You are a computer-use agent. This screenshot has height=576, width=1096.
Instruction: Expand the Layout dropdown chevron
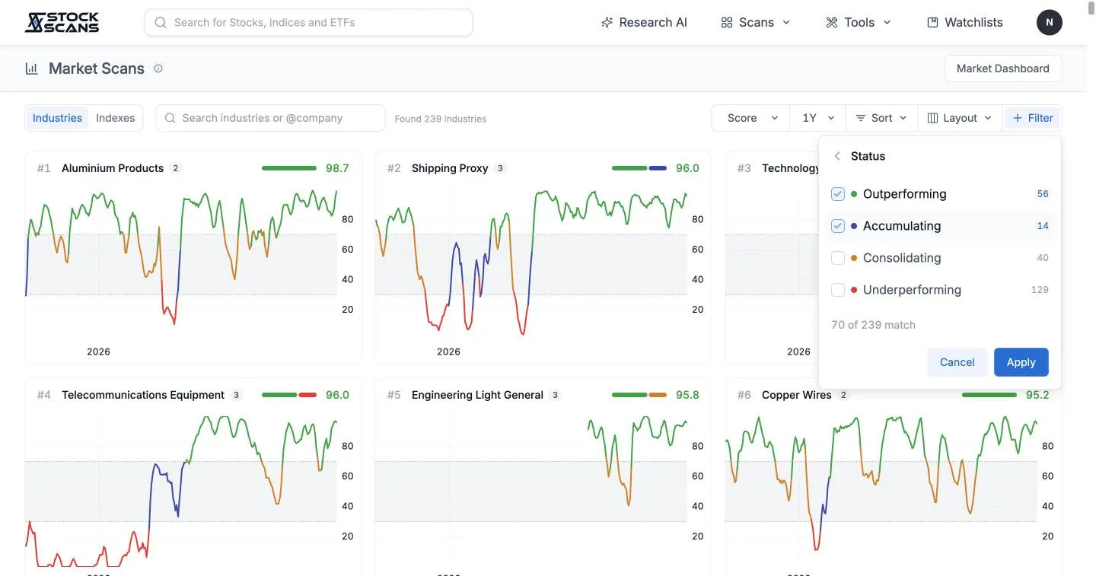click(988, 118)
